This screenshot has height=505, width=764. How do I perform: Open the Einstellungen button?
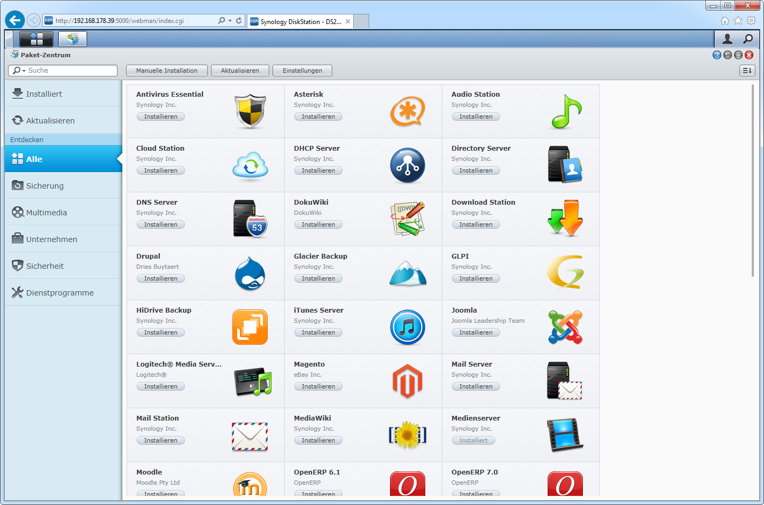click(x=302, y=71)
